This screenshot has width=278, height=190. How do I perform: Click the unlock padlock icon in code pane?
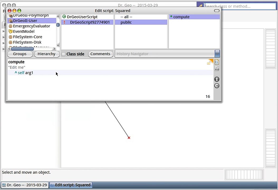click(209, 63)
